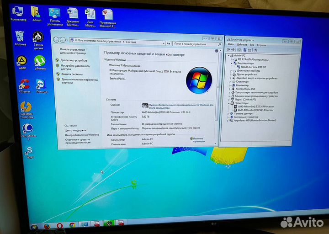Image resolution: width=329 pixels, height=234 pixels.
Task: Launch Запись дисков disc burner shortcut
Action: [38, 40]
